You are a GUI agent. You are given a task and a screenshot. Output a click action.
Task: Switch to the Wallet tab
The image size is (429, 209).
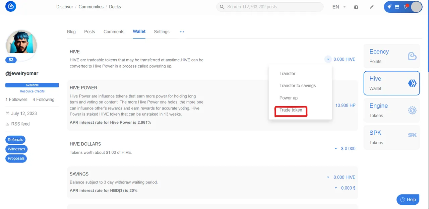[x=139, y=31]
